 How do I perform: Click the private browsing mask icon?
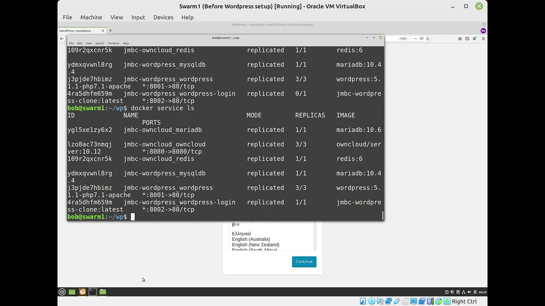point(483,31)
